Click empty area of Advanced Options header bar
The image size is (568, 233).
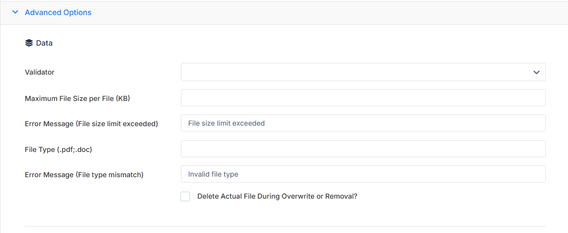point(326,13)
